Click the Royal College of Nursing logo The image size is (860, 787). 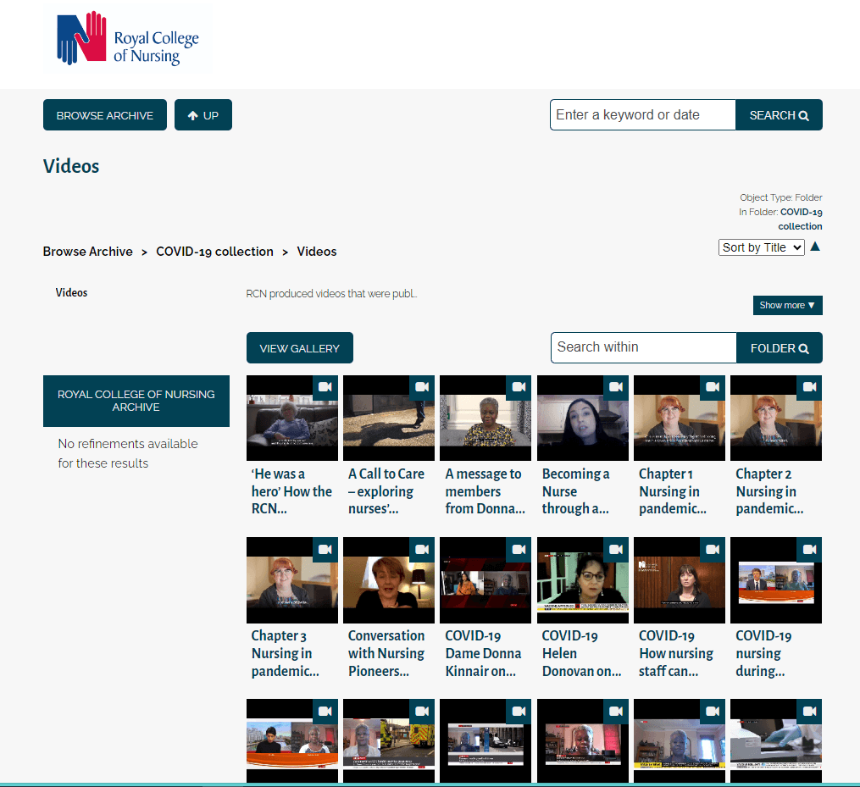pyautogui.click(x=128, y=39)
